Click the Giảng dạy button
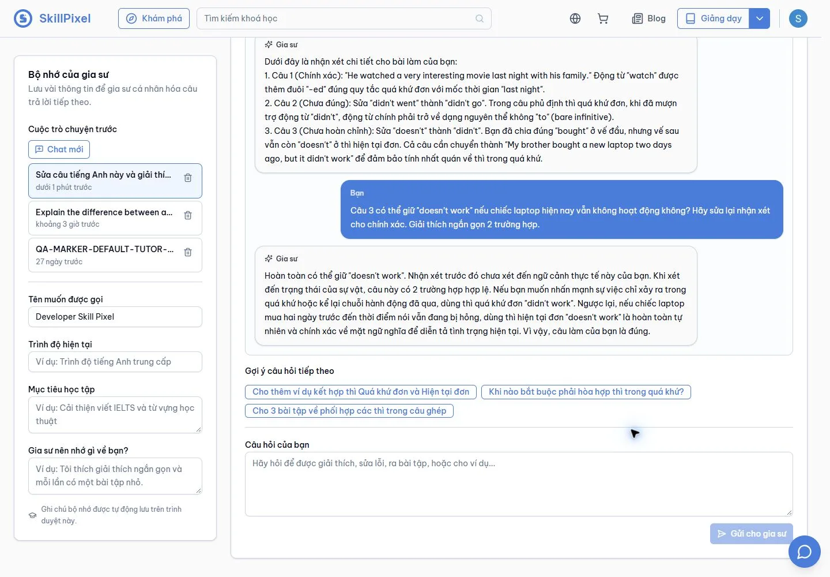 pyautogui.click(x=714, y=18)
